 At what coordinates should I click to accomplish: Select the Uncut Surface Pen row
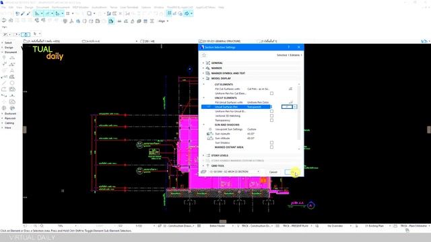tap(236, 107)
